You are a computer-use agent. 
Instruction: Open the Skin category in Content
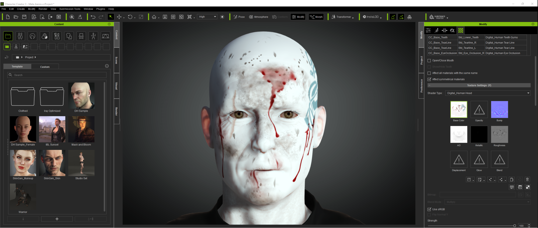pyautogui.click(x=45, y=36)
